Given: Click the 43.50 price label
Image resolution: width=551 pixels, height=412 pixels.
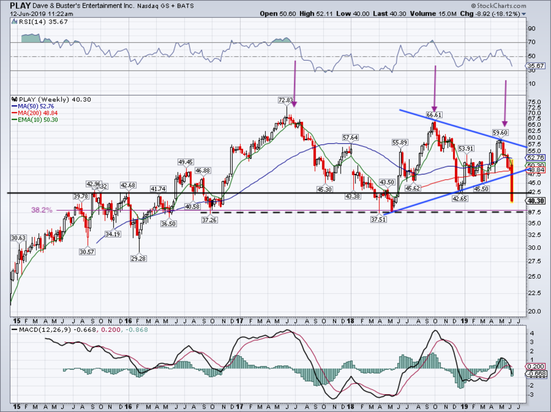Looking at the screenshot, I should coord(387,183).
